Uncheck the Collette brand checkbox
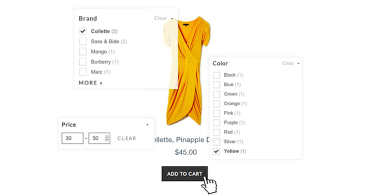 [x=82, y=31]
